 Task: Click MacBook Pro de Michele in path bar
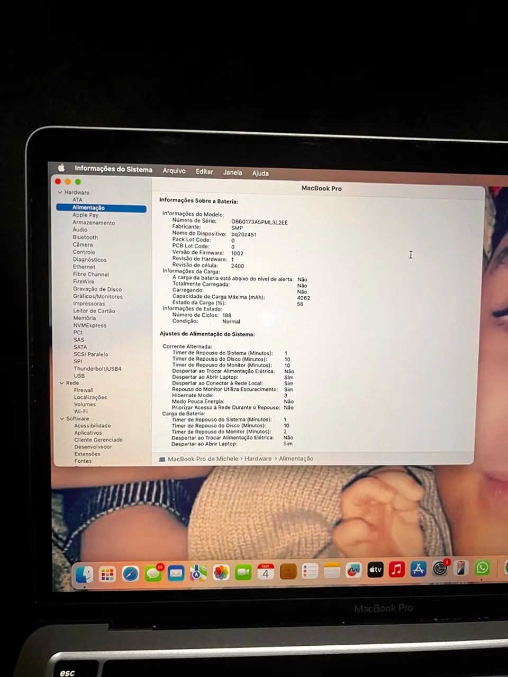[x=203, y=459]
